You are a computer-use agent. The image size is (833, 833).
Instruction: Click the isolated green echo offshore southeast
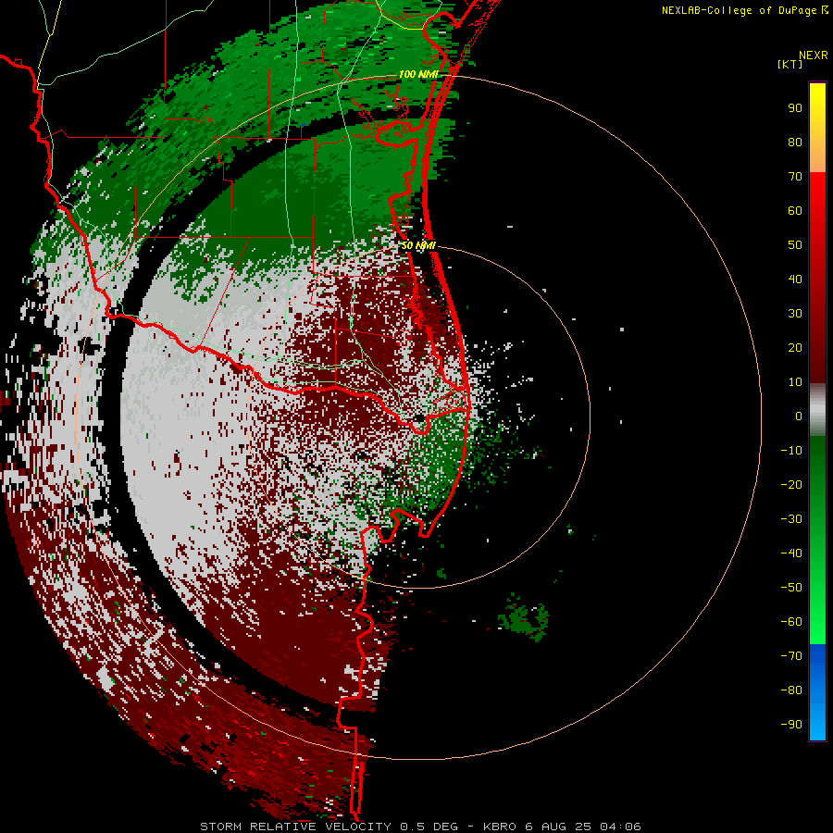[x=523, y=617]
